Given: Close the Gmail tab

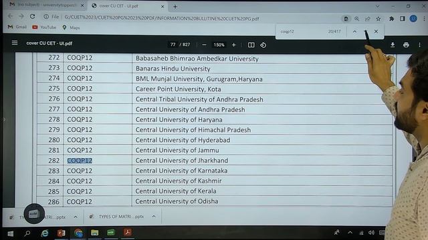Looking at the screenshot, I should click(82, 5).
